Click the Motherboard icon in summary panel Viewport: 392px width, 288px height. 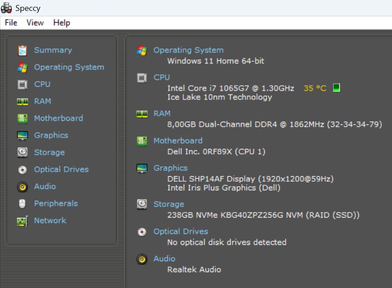pyautogui.click(x=142, y=141)
